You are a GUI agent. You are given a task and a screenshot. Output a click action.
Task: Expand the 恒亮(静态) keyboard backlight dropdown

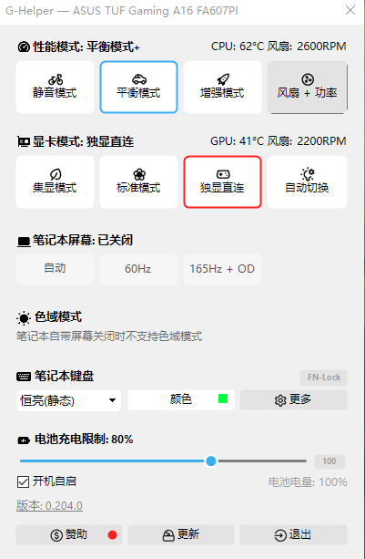tap(68, 400)
